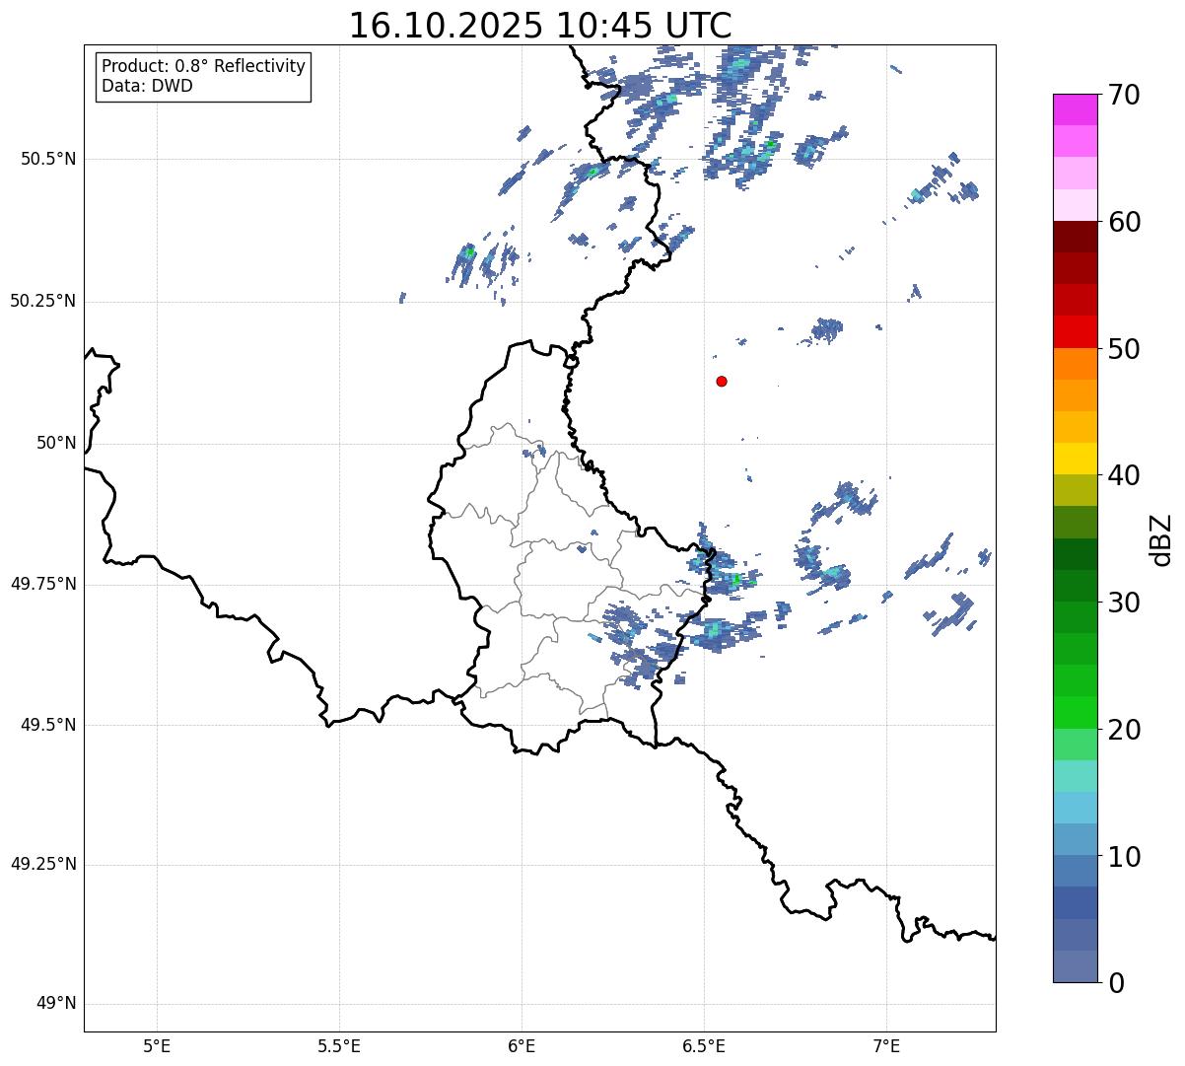Click the colorbar 'dBZ' axis label
Screen dimensions: 1185x1066
(1160, 539)
